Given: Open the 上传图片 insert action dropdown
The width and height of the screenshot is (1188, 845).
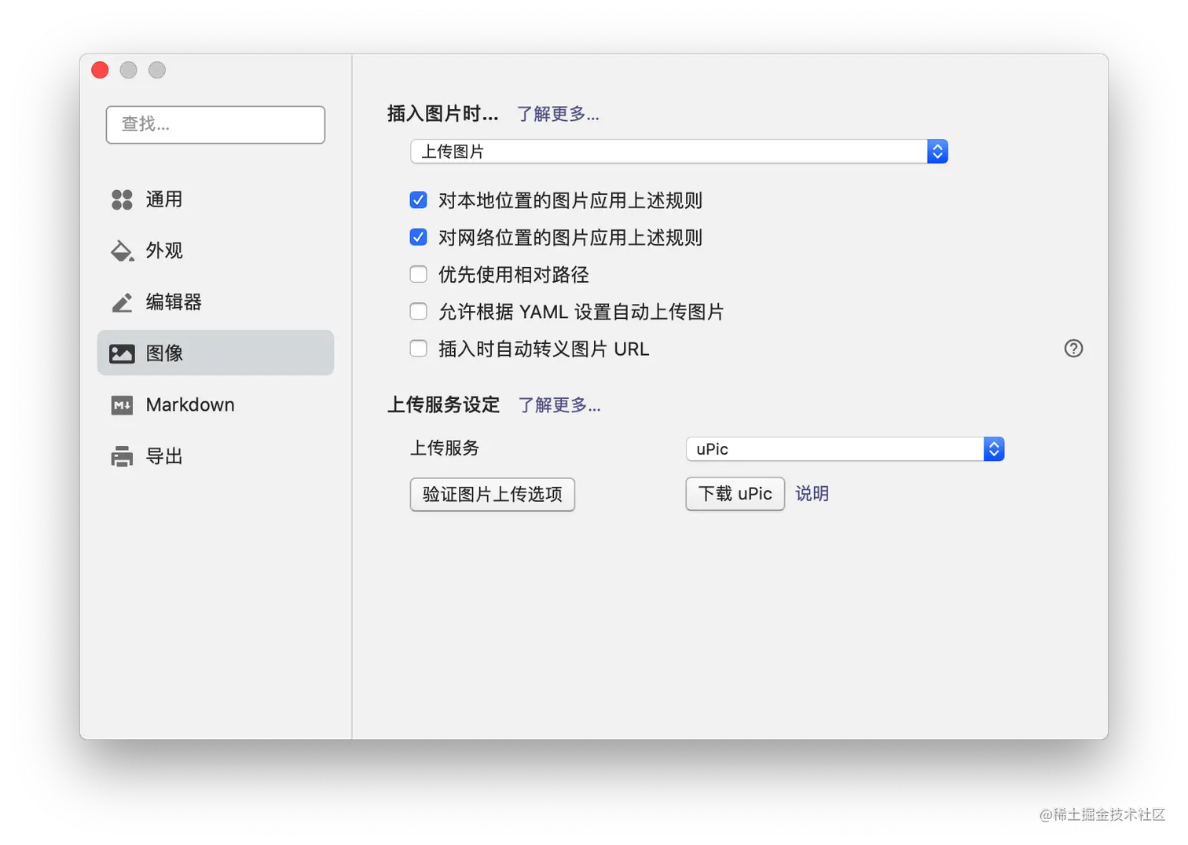Looking at the screenshot, I should coord(679,152).
